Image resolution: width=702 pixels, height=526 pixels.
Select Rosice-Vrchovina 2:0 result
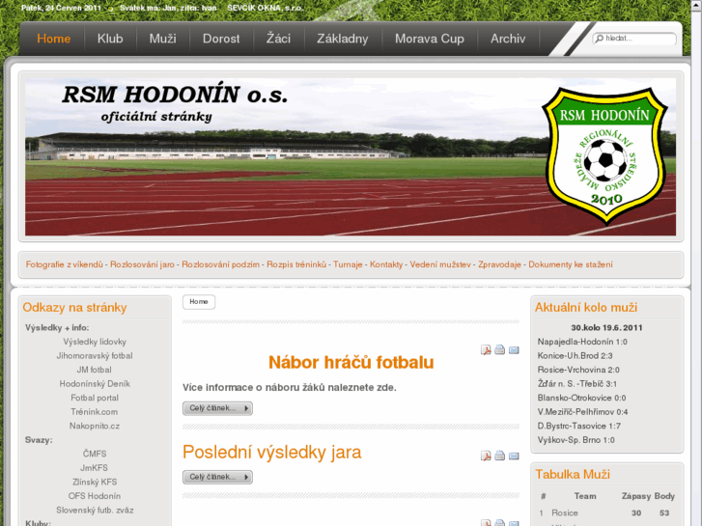(x=578, y=370)
